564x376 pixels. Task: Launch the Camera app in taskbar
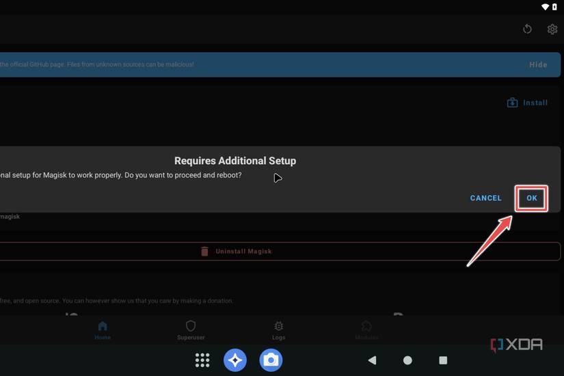271,360
